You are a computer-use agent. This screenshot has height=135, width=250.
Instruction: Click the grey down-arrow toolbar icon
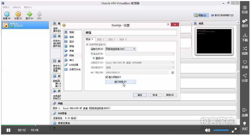click(39, 14)
